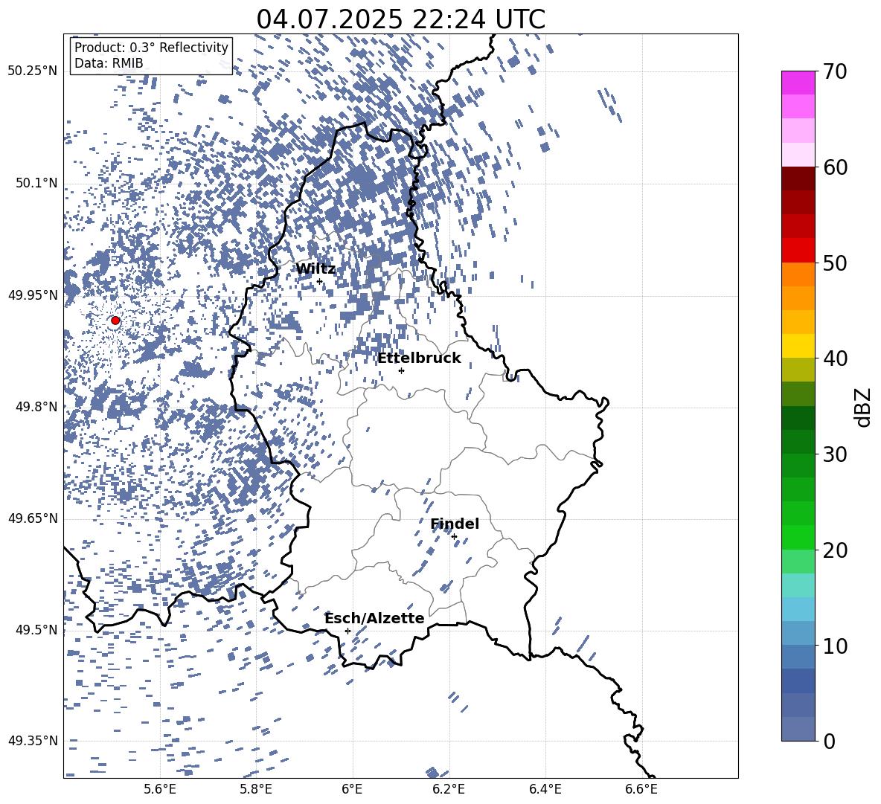Click the 40 tick label on colorbar
The height and width of the screenshot is (804, 881).
pyautogui.click(x=835, y=358)
